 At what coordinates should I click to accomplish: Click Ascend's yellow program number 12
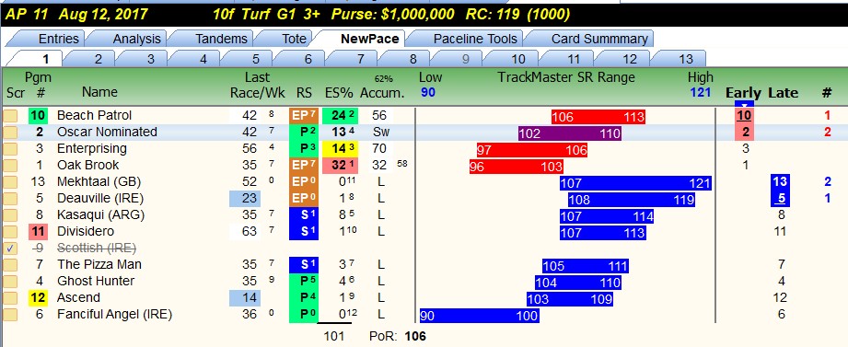pyautogui.click(x=39, y=298)
